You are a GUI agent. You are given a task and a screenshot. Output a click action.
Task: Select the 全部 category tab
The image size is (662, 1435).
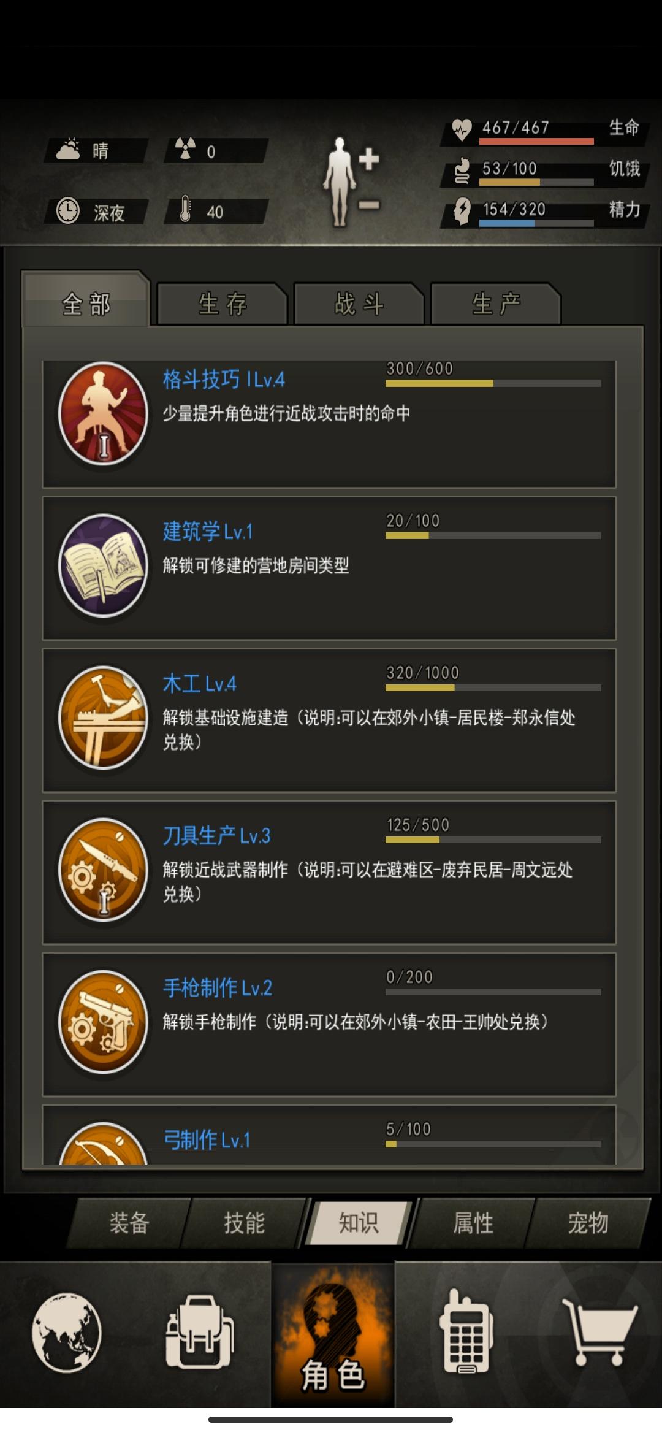pyautogui.click(x=86, y=302)
